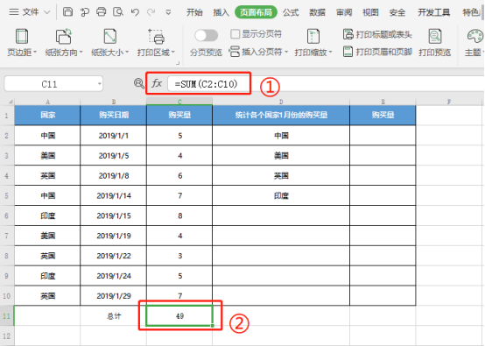Open the 公式 tab
This screenshot has width=485, height=346.
291,12
